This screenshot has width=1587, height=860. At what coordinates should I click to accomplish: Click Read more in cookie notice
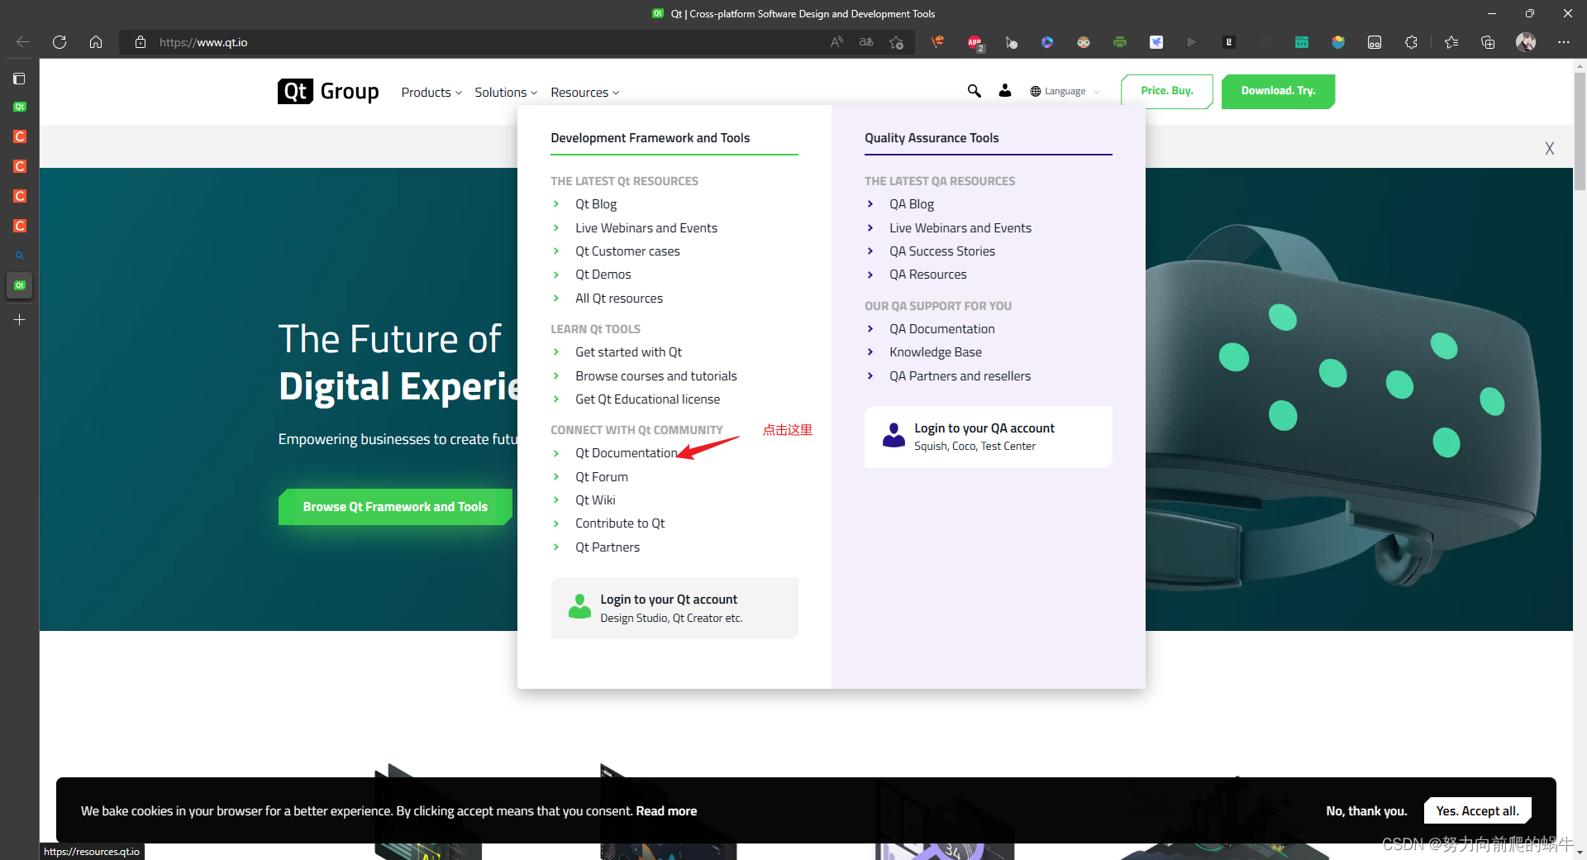point(666,811)
